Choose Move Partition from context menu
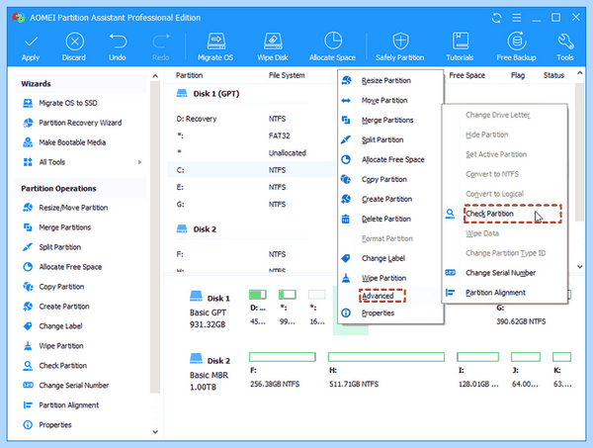The height and width of the screenshot is (448, 593). click(x=390, y=100)
